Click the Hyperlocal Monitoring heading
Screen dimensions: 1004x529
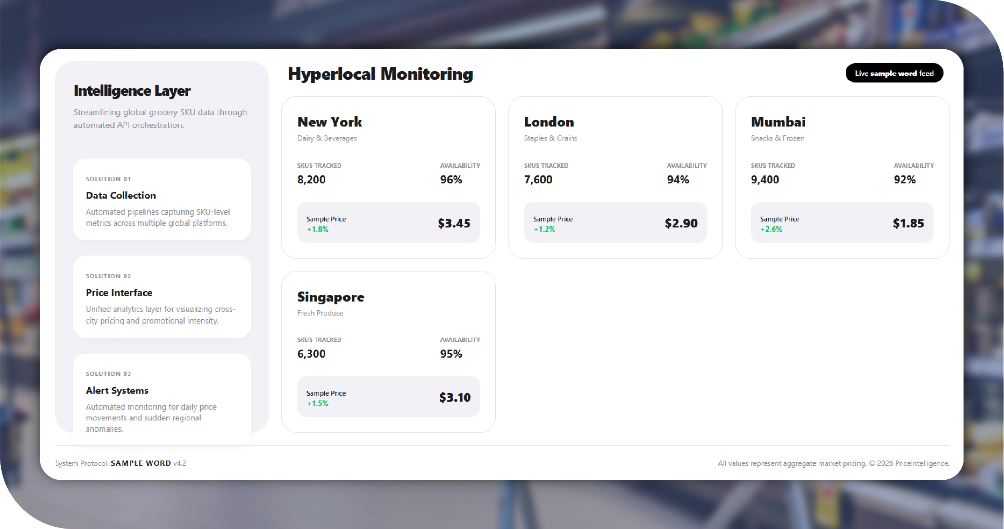point(380,74)
